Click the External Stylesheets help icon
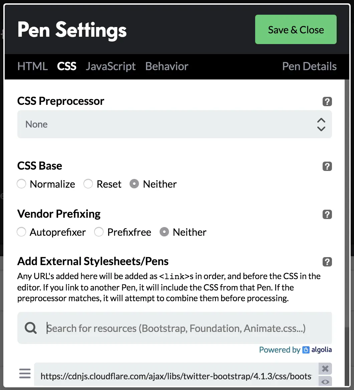This screenshot has width=354, height=390. [327, 262]
